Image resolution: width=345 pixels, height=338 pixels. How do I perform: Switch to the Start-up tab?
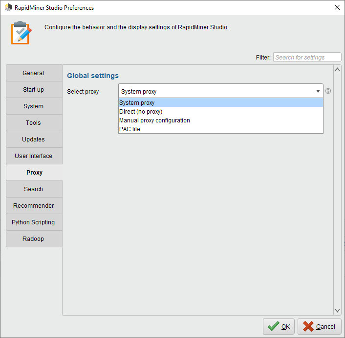point(34,90)
